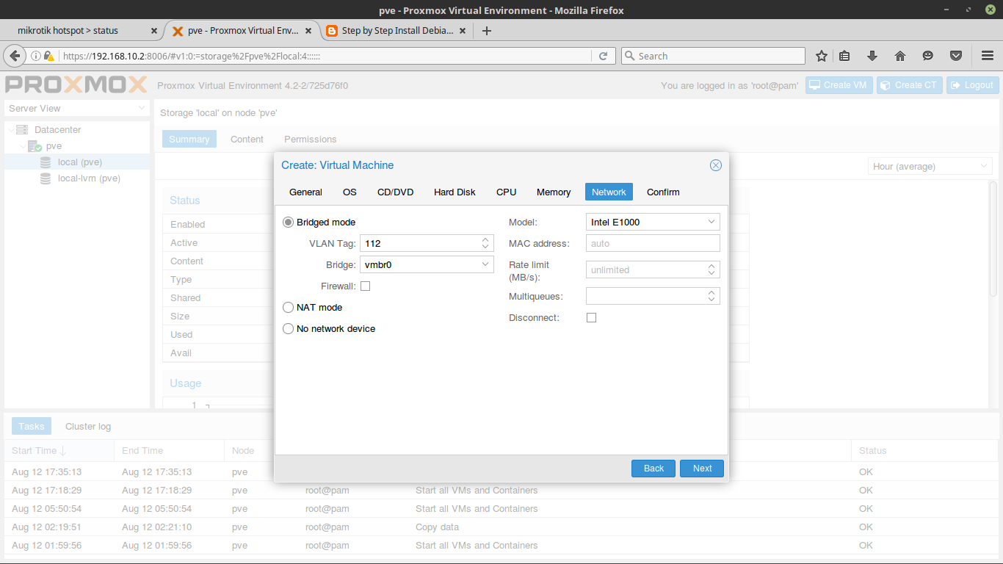Adjust the Multiqueues spinner arrows

pyautogui.click(x=711, y=296)
